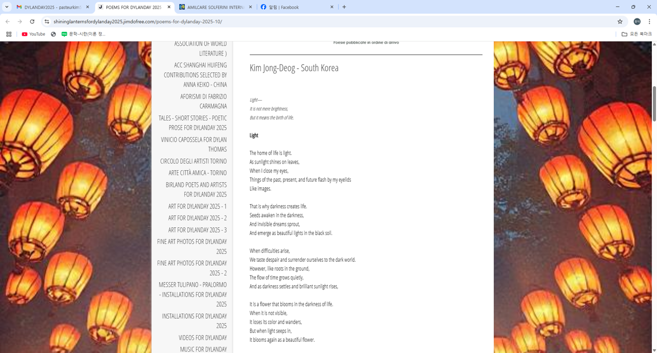Open BIRLAND POETS AND ARTISTS link
The image size is (657, 353).
[196, 189]
